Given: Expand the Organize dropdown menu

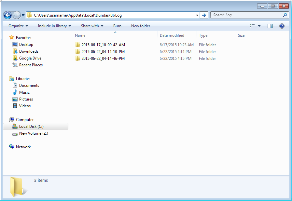Looking at the screenshot, I should pos(18,26).
